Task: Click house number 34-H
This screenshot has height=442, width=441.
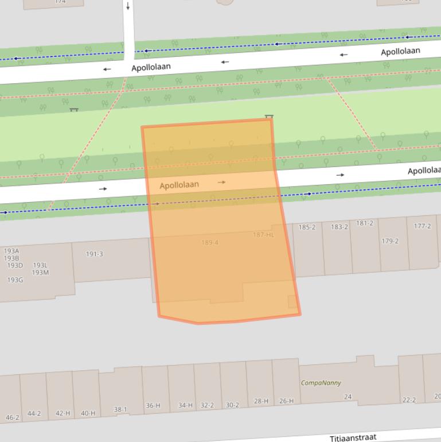Action: coord(185,405)
